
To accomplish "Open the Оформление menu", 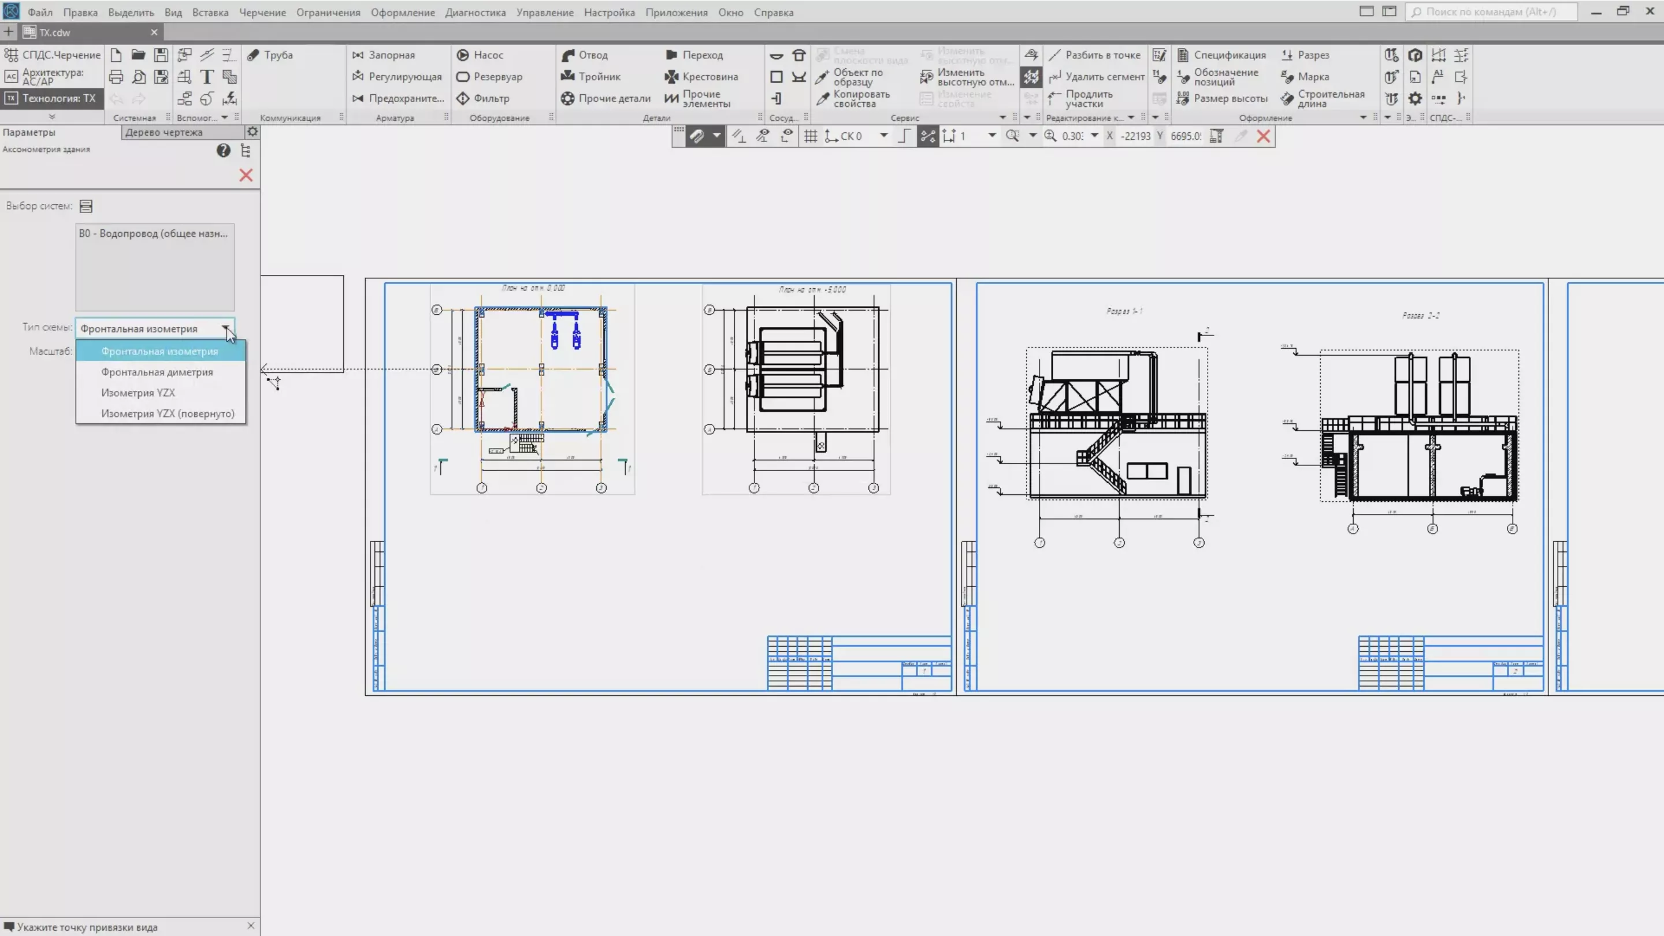I will [403, 12].
